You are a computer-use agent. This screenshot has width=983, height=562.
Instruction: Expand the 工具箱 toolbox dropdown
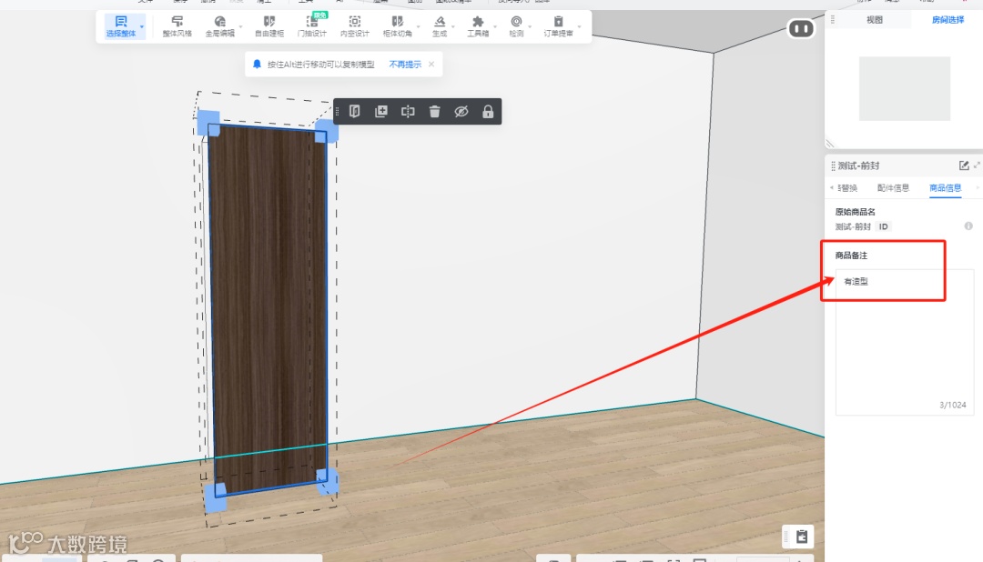[x=496, y=26]
